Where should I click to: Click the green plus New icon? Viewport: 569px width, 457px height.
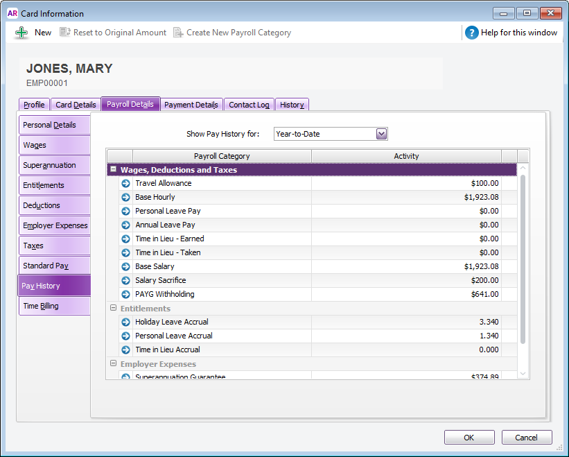click(21, 33)
